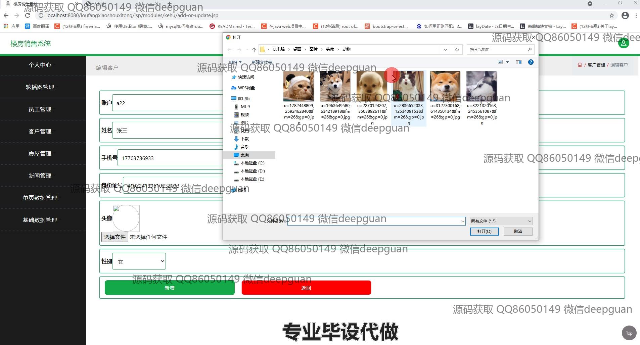Click the browser bookmark star icon

point(611,15)
